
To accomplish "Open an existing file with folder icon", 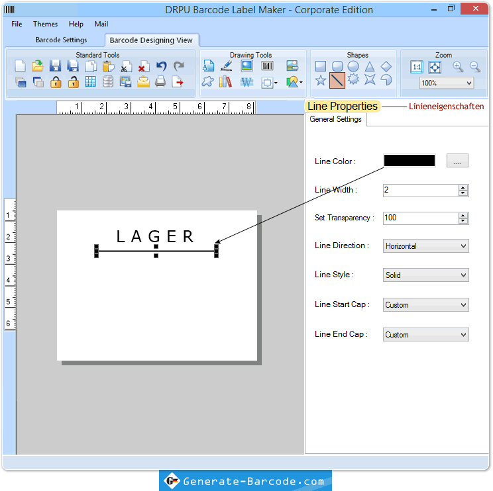I will (38, 66).
